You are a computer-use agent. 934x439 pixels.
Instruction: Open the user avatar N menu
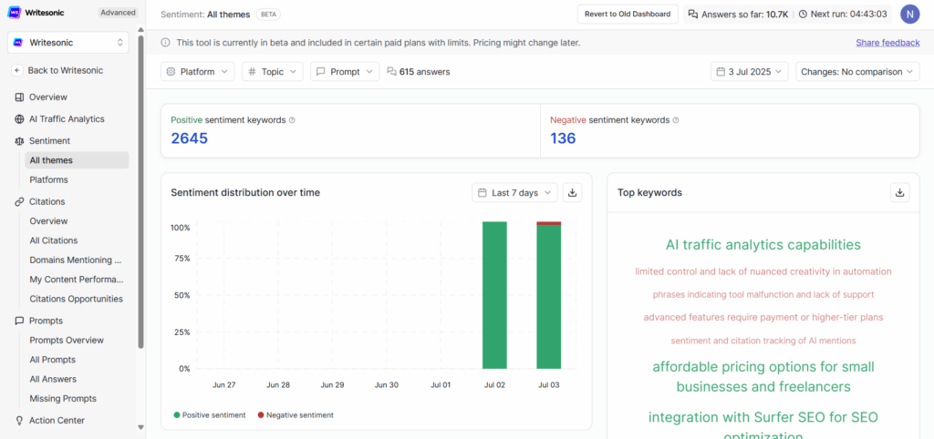(909, 14)
